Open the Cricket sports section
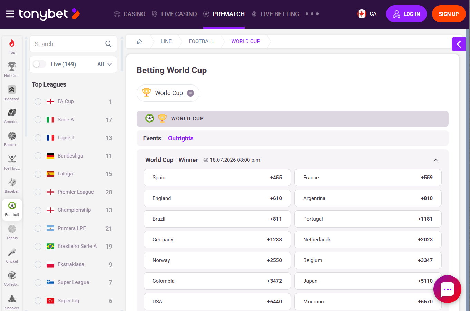This screenshot has height=311, width=470. [12, 253]
